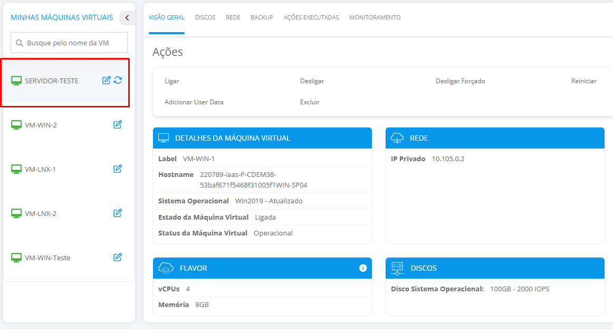Click the monitor icon beside VM-LNX-1
The width and height of the screenshot is (613, 335).
click(x=16, y=169)
